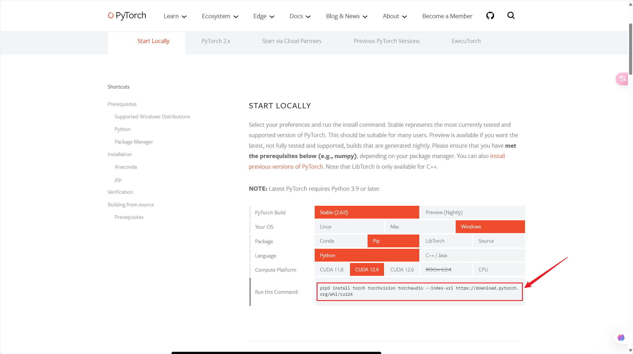Screen dimensions: 633x354
Task: Switch to the Start Locally tab
Action: pyautogui.click(x=153, y=41)
